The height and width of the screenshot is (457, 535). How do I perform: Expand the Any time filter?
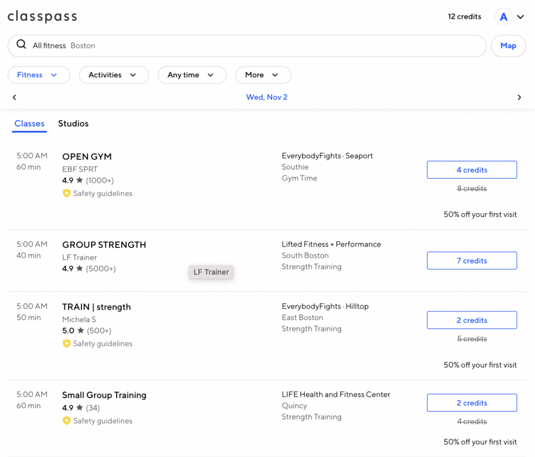191,75
